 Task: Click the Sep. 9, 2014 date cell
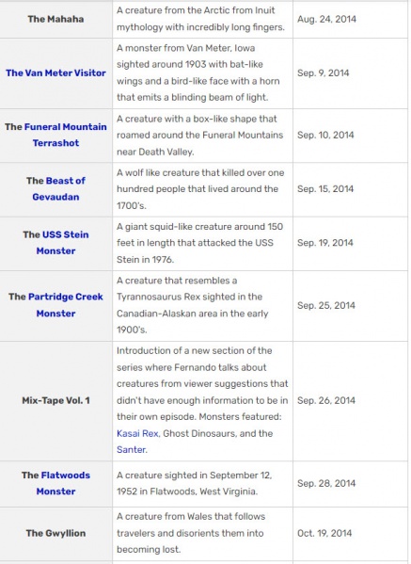click(350, 73)
